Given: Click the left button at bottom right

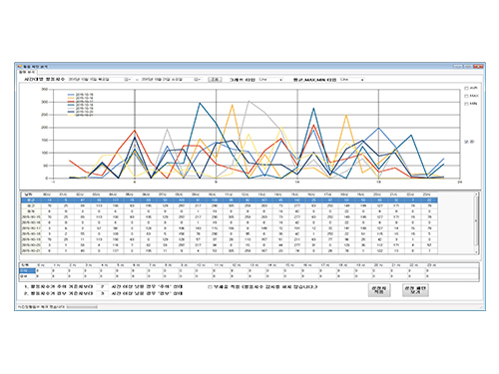Looking at the screenshot, I should click(x=379, y=290).
